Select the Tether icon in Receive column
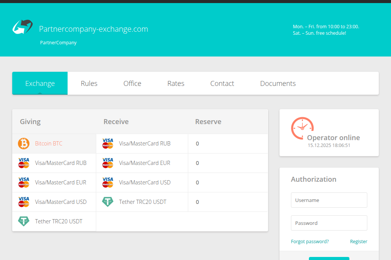Image resolution: width=391 pixels, height=260 pixels. pos(107,202)
